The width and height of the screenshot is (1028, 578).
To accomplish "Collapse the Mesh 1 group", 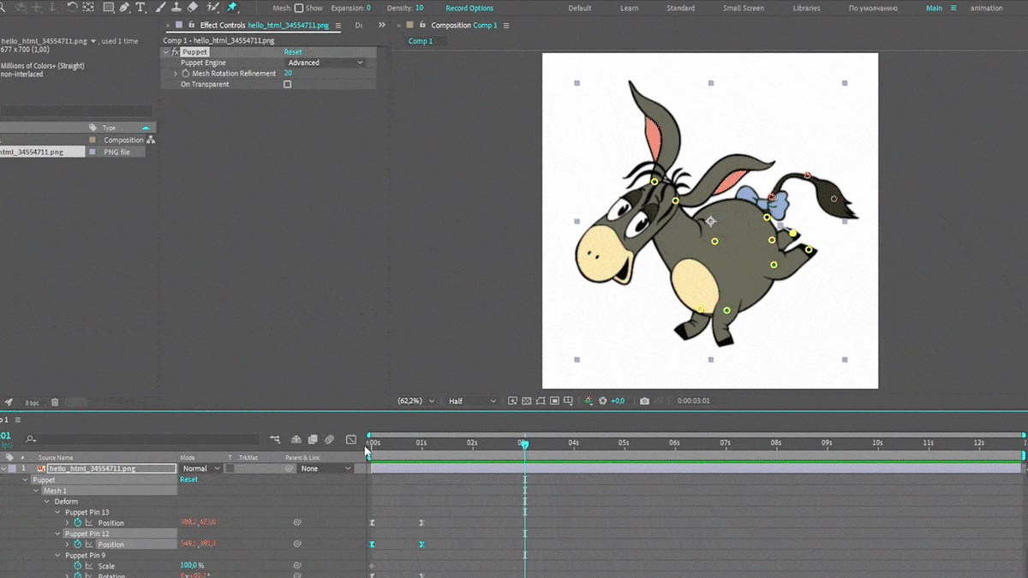I will tap(36, 491).
